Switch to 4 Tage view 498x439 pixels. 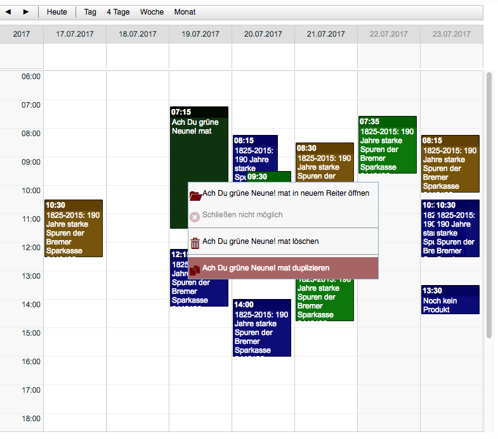click(x=118, y=12)
